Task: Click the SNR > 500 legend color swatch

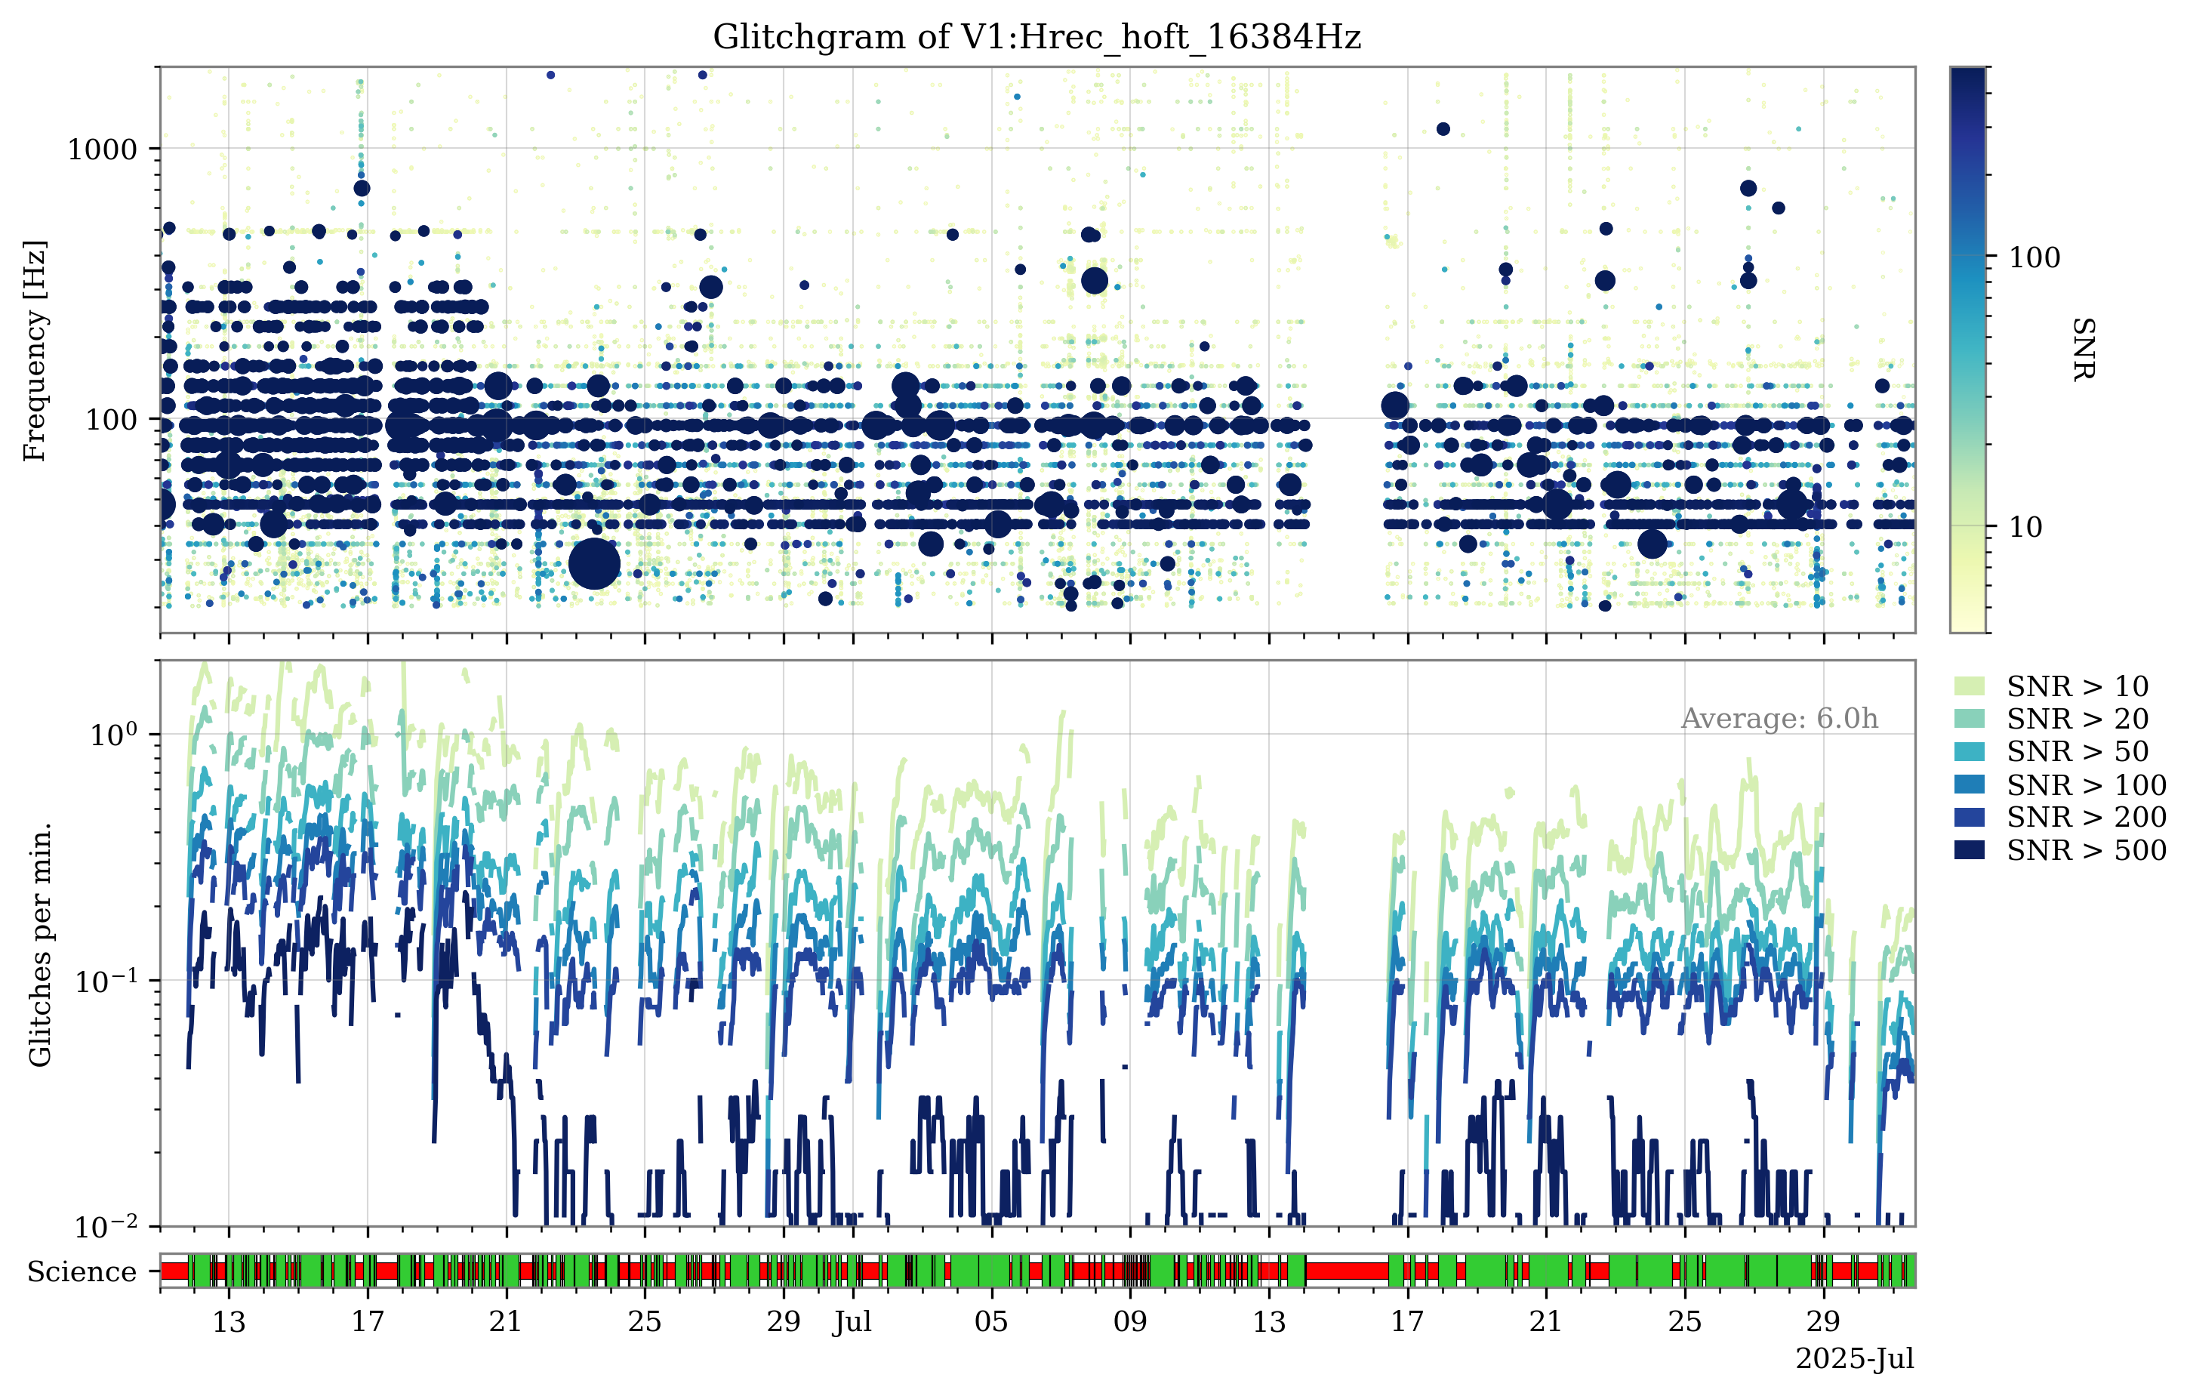Action: pyautogui.click(x=1970, y=849)
